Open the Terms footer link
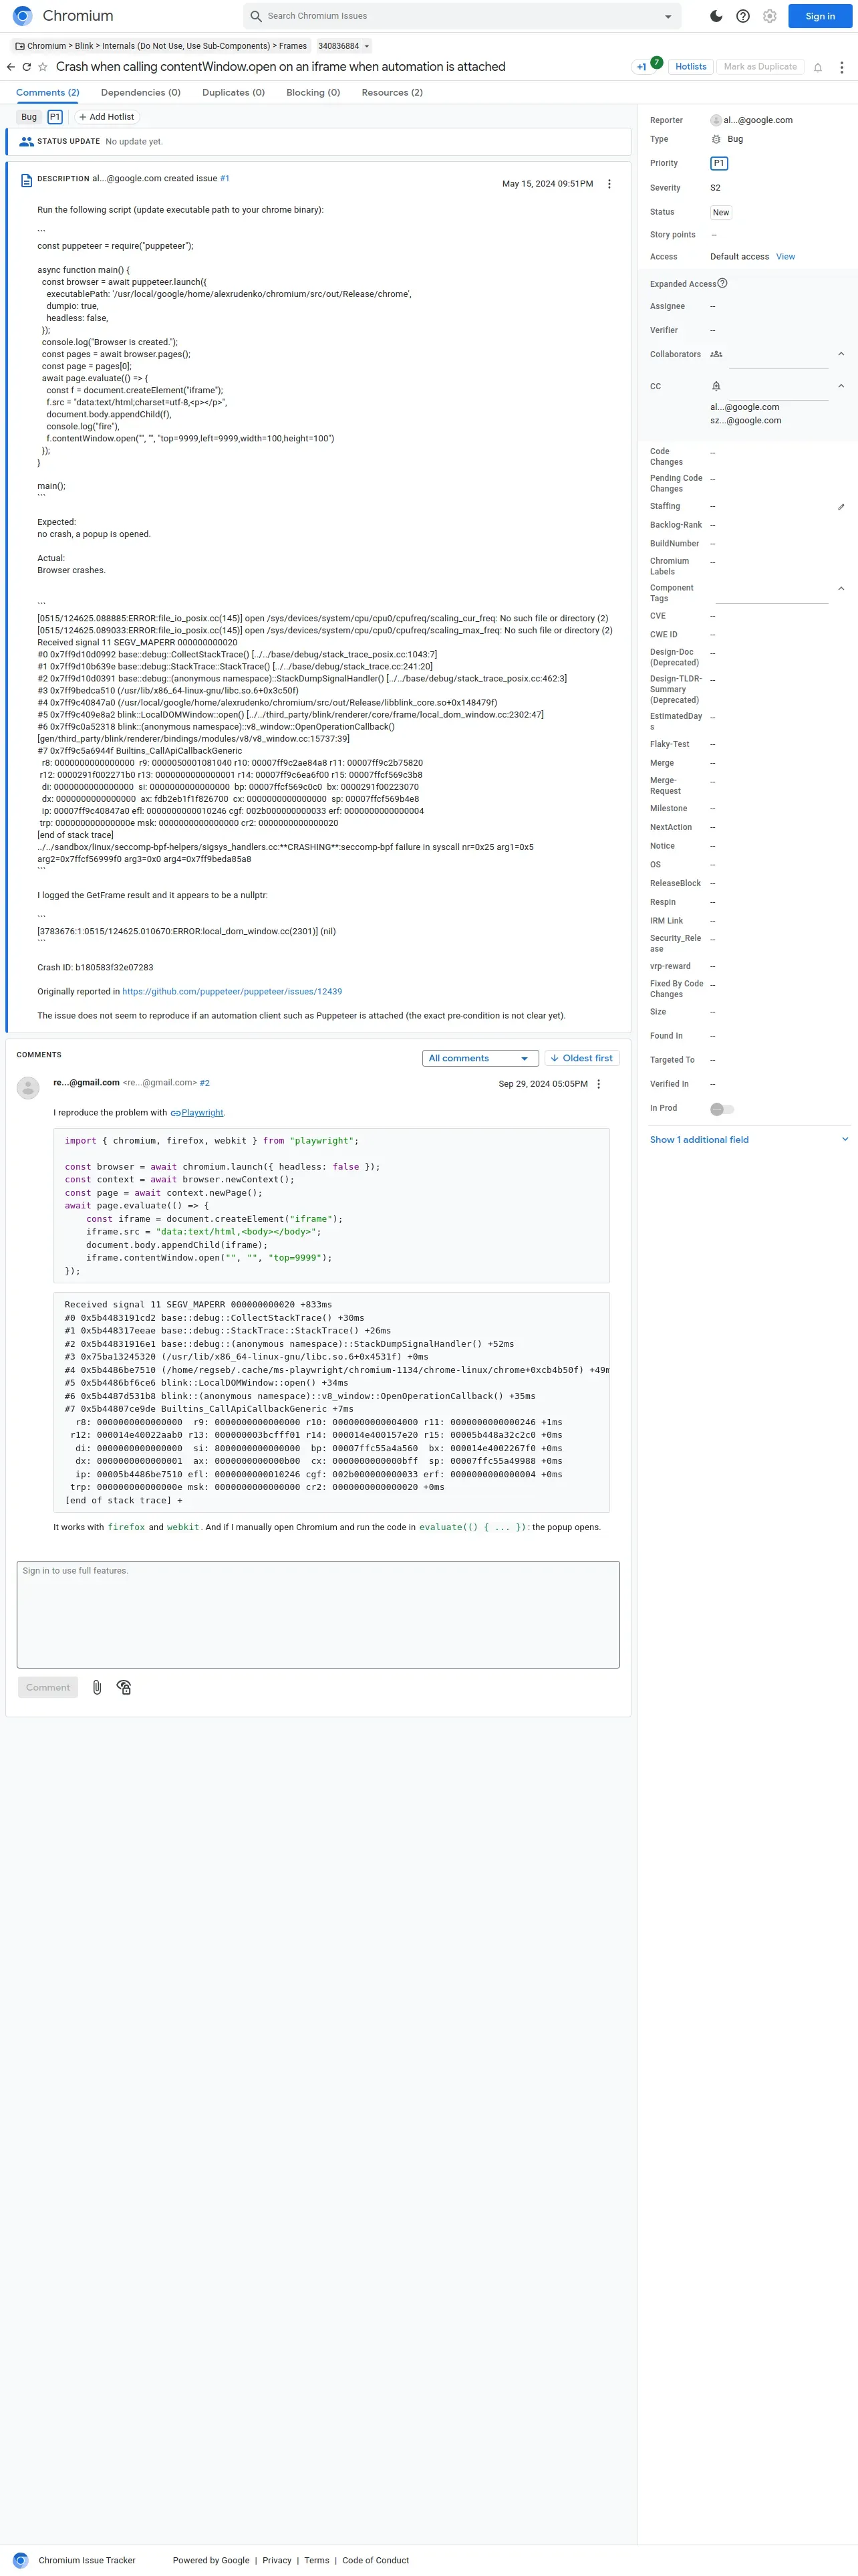 point(317,2560)
